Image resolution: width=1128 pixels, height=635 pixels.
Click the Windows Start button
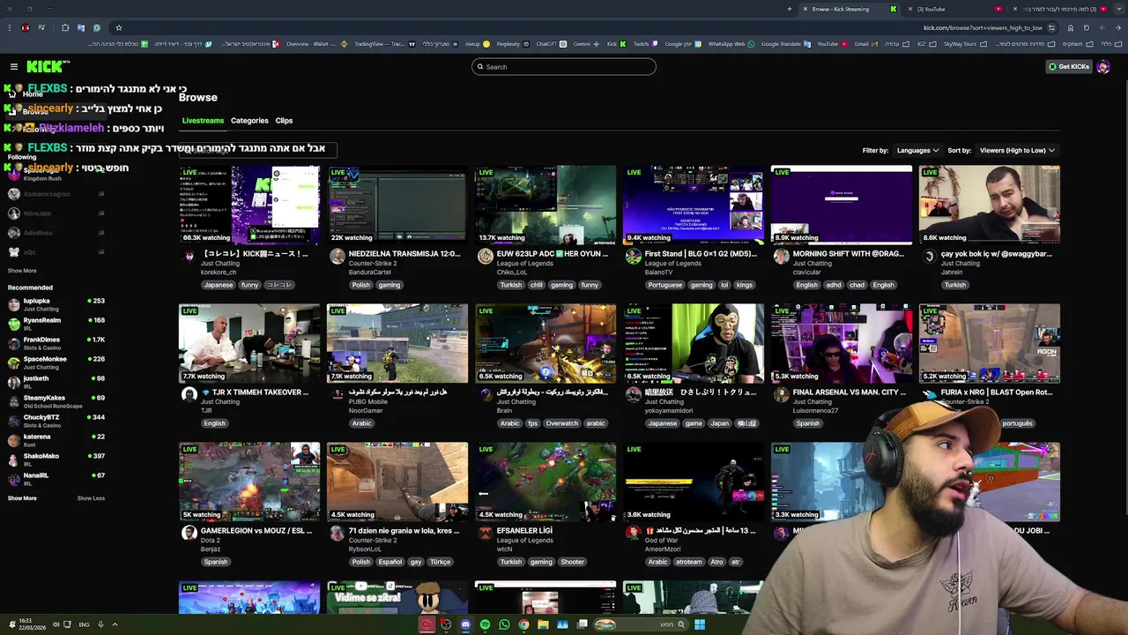[x=699, y=624]
